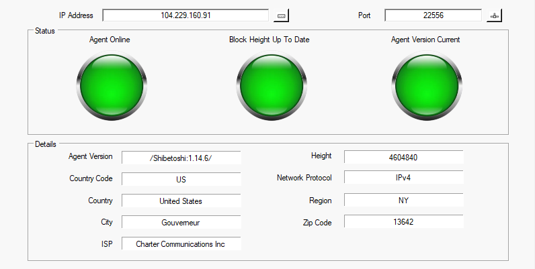535x269 pixels.
Task: Click the IP Address label text
Action: pos(77,15)
